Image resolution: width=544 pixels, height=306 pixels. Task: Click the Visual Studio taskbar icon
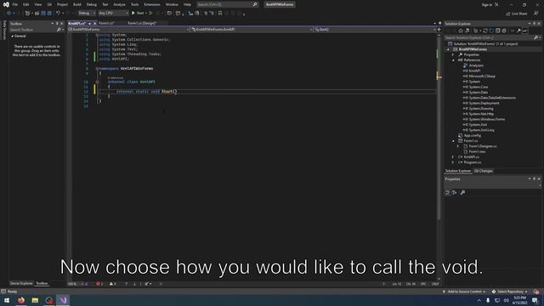[x=63, y=300]
